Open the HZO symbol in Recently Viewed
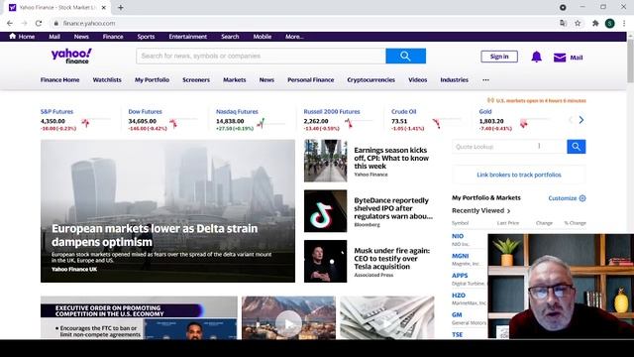634x357 pixels. click(459, 296)
